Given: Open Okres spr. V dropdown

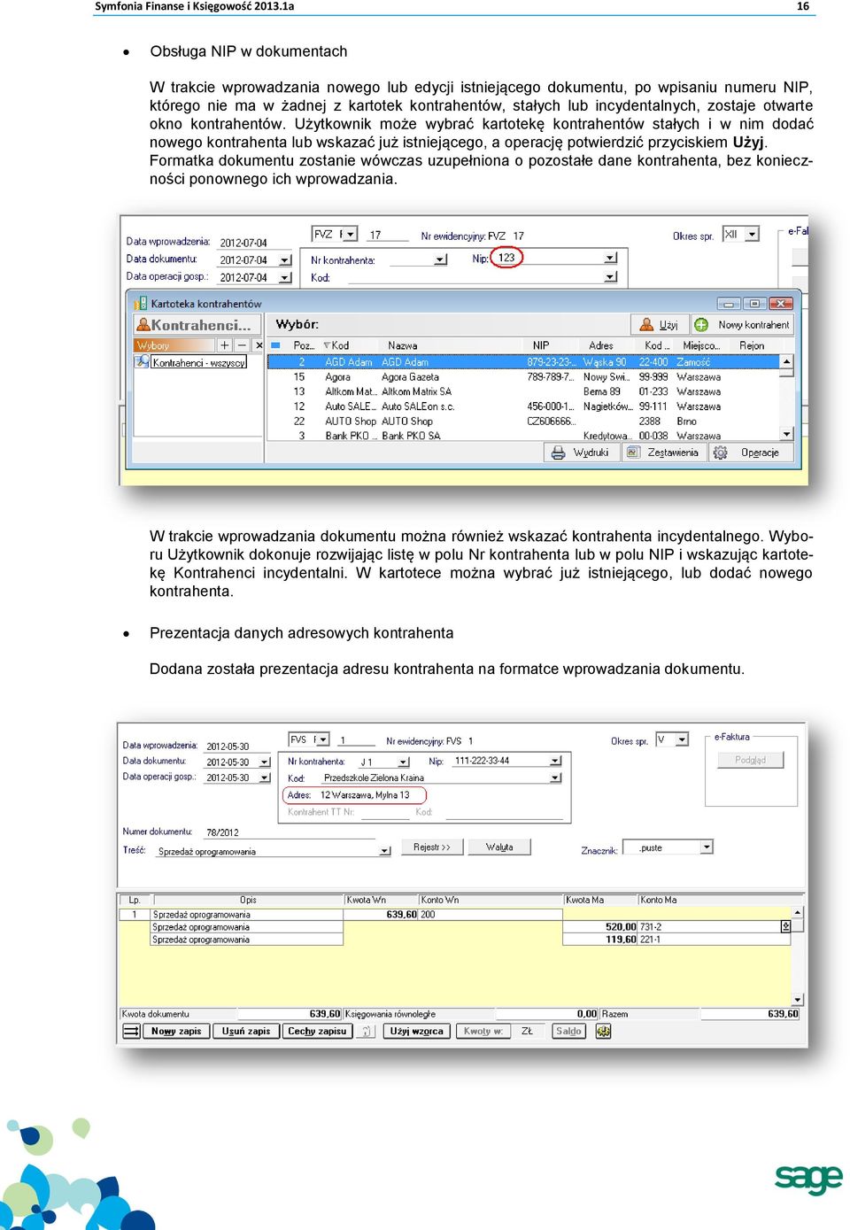Looking at the screenshot, I should (x=683, y=739).
